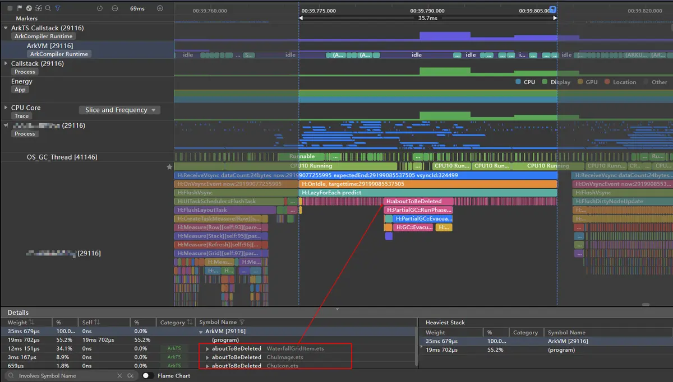Screen dimensions: 673x382
Task: Click the dashed-square capture icon in toolbar
Action: tap(38, 8)
